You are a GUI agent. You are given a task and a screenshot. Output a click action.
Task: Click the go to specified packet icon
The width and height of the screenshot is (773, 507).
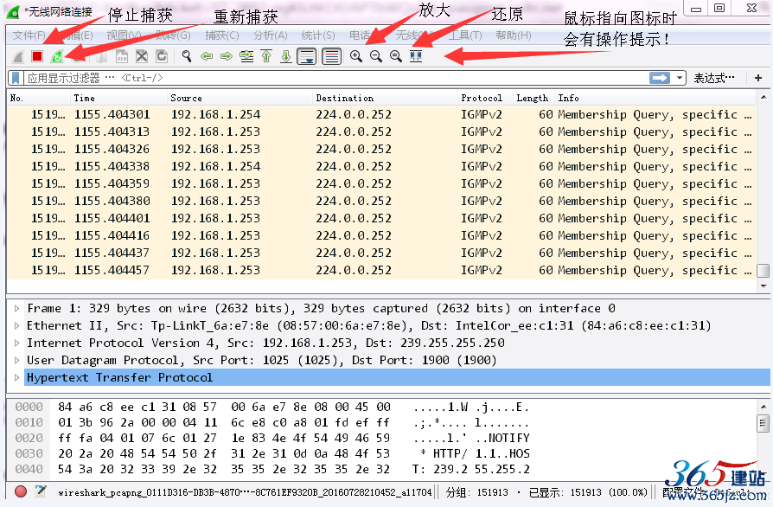[x=246, y=57]
